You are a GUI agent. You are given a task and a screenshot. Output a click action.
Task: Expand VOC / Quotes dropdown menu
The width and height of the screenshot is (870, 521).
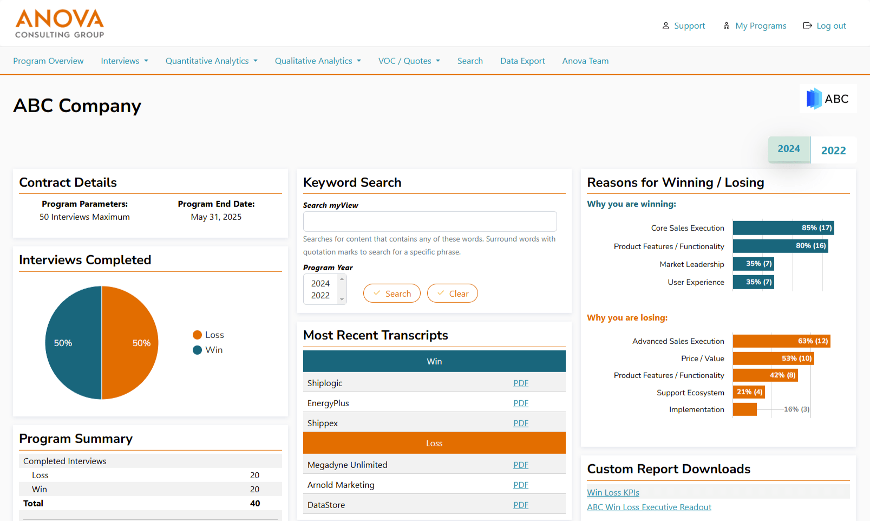click(409, 61)
